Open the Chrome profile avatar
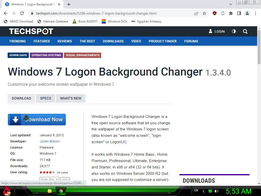Screen dimensions: 261x196 tap(247, 13)
